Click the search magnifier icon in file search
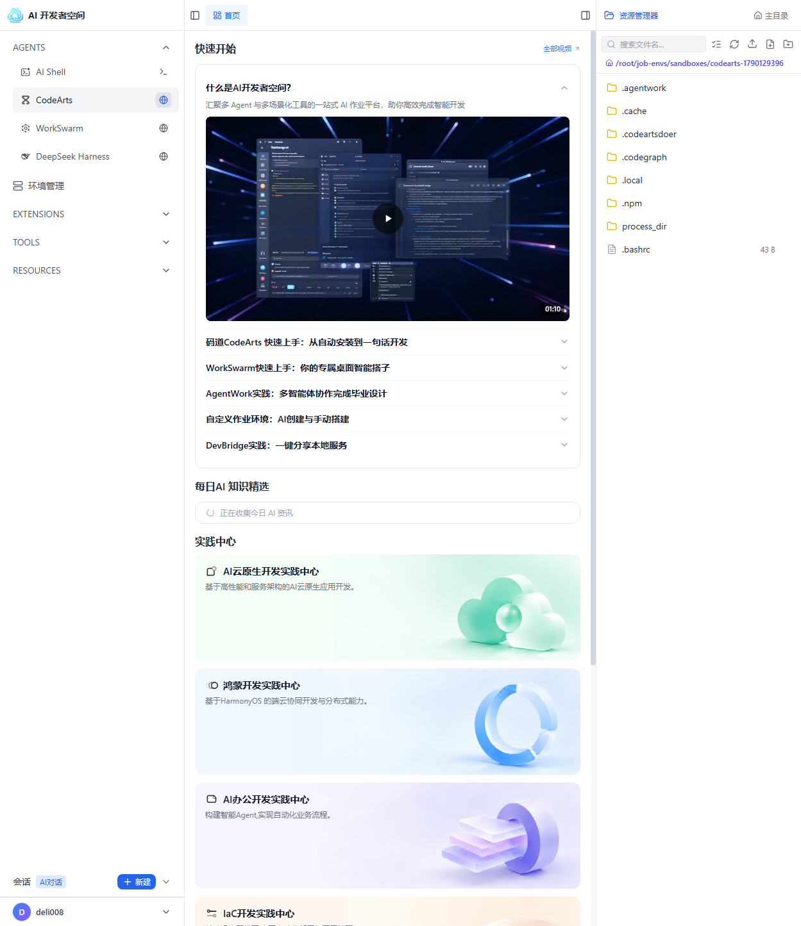The height and width of the screenshot is (926, 801). (611, 44)
